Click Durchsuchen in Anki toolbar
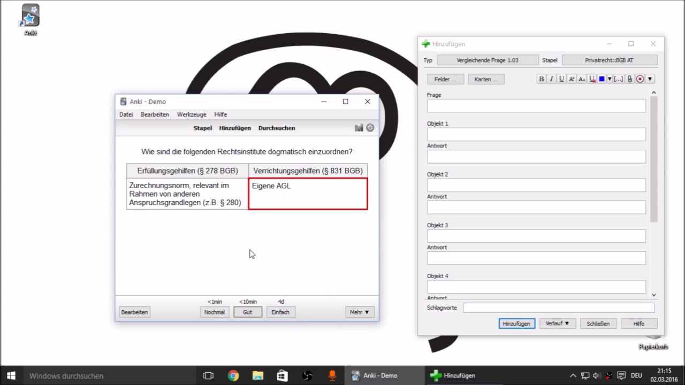The image size is (685, 385). pos(277,128)
